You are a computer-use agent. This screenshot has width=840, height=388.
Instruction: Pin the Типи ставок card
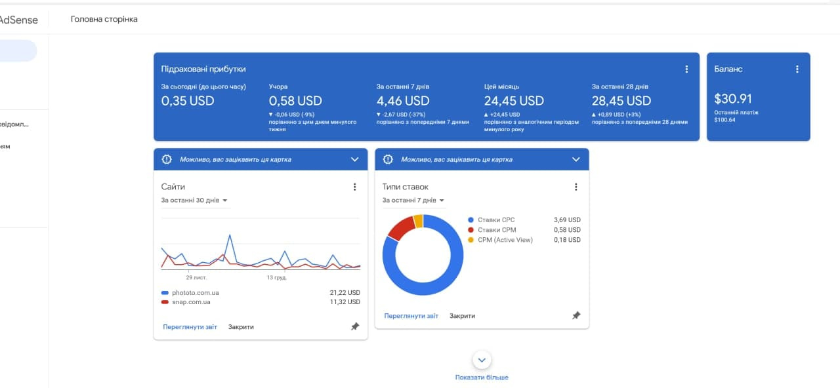pyautogui.click(x=576, y=315)
